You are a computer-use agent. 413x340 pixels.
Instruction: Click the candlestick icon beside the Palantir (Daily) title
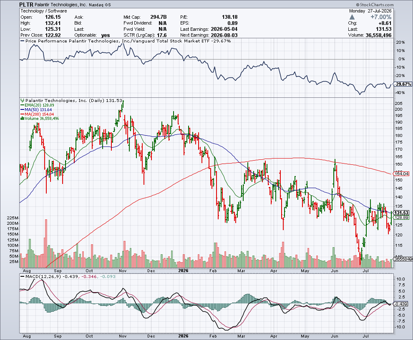click(23, 100)
